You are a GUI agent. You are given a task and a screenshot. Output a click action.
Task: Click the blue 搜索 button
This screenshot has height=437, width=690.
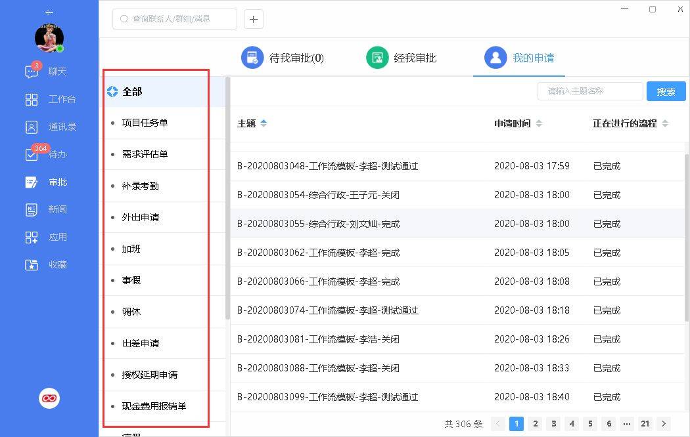[x=666, y=91]
